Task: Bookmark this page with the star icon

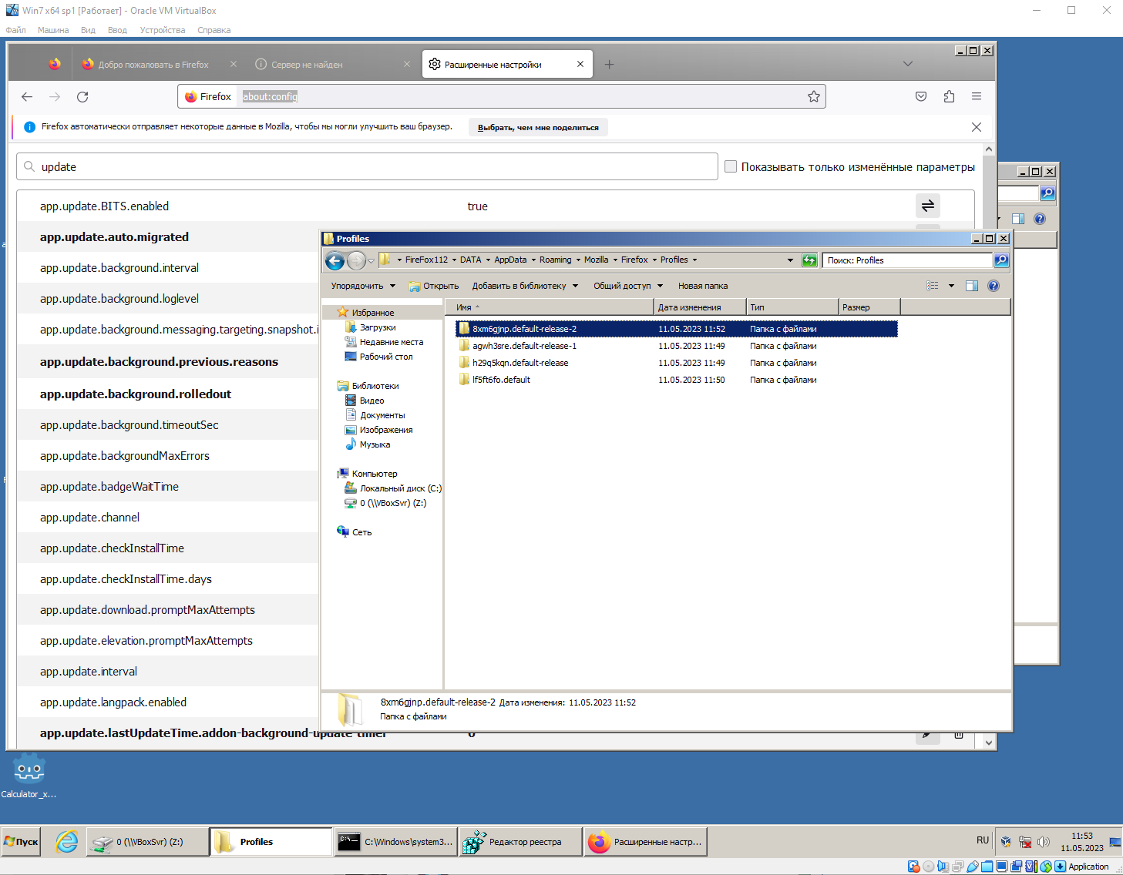Action: 813,96
